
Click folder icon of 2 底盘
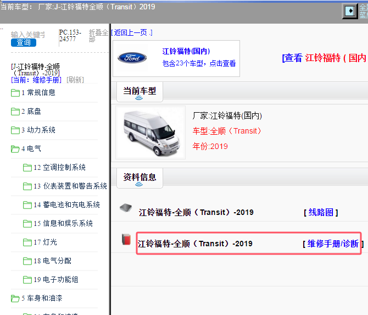15,112
